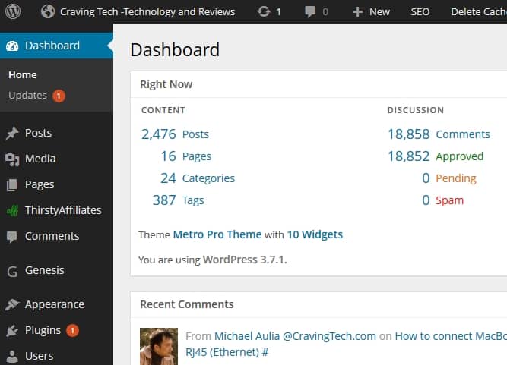
Task: Click the 0 count beside Spam
Action: pos(426,200)
